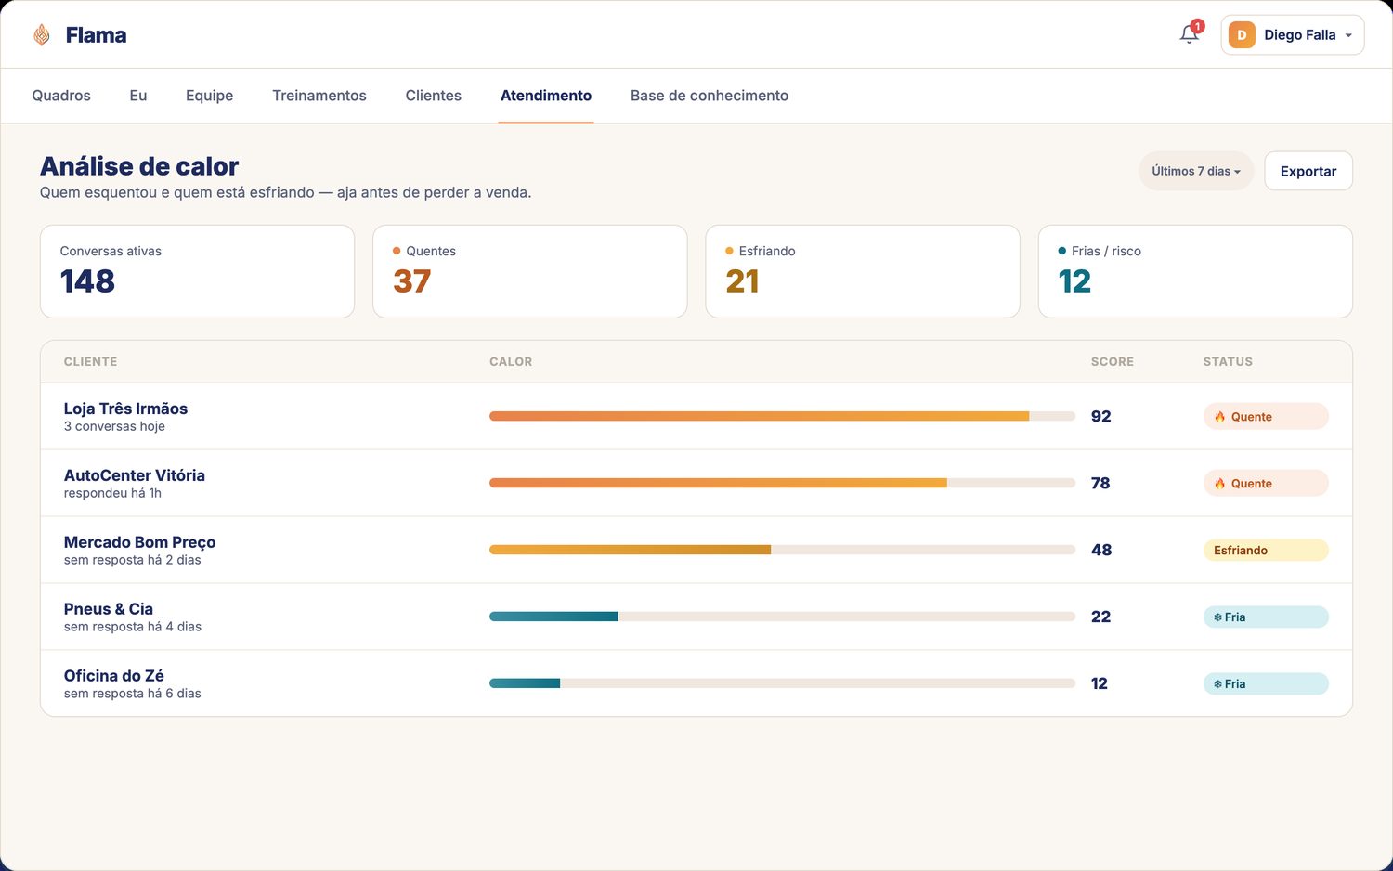Open the Conversas ativas 148 card

(197, 271)
